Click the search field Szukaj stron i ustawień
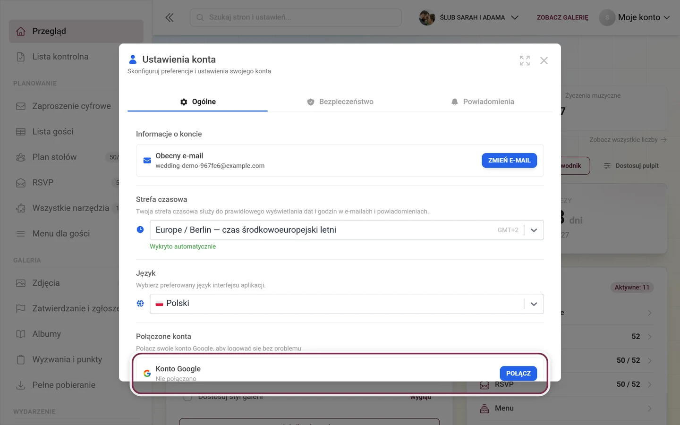The height and width of the screenshot is (425, 680). 296,17
